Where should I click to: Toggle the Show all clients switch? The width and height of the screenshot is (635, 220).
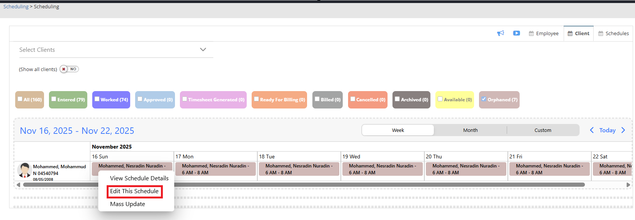point(69,69)
